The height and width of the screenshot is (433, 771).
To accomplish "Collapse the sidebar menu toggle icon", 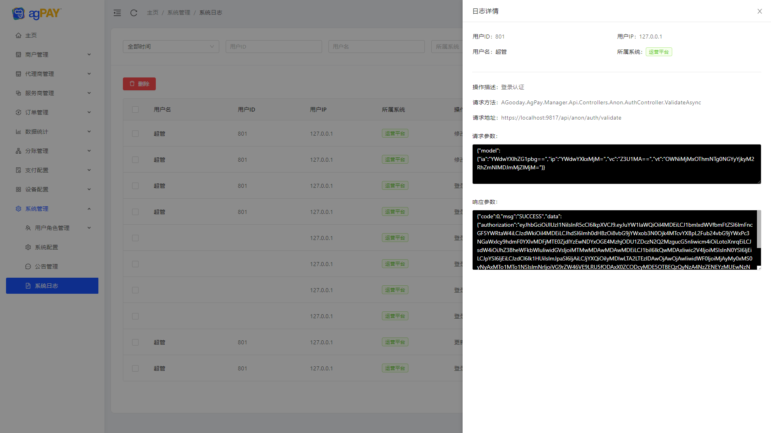I will pos(117,13).
